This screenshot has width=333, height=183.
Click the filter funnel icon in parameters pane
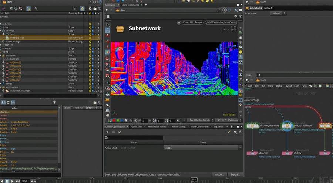pyautogui.click(x=54, y=102)
